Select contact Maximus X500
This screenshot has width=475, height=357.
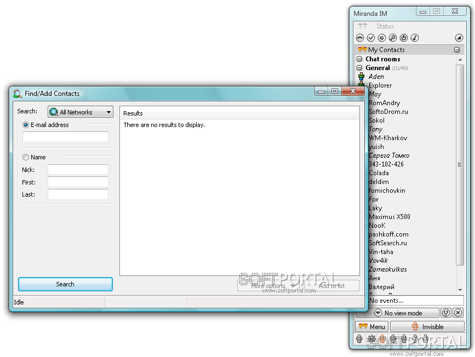390,217
